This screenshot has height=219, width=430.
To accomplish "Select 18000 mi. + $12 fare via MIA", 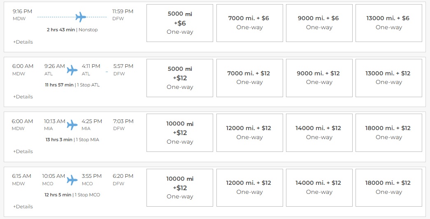I will coord(388,133).
